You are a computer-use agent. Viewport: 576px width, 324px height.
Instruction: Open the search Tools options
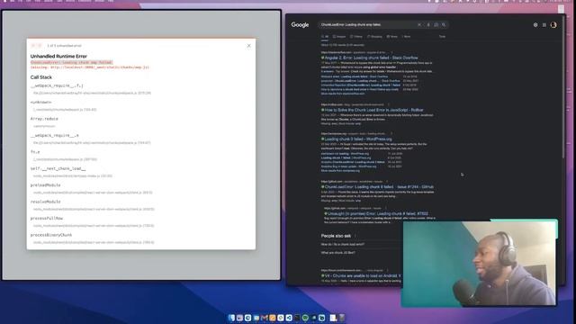click(442, 36)
